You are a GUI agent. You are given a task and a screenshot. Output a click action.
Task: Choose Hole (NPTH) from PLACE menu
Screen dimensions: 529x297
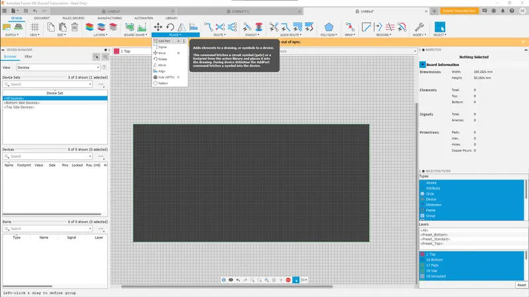tap(169, 77)
